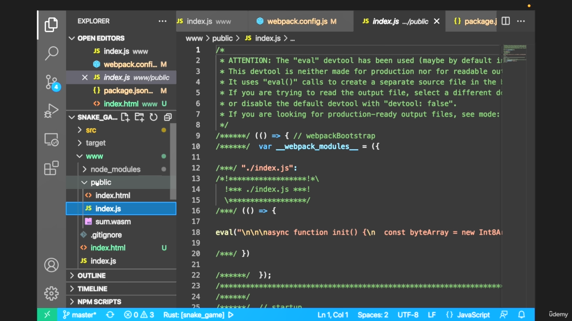The height and width of the screenshot is (321, 572).
Task: Open Go to Line via Ln 1, Col 1
Action: click(x=332, y=315)
